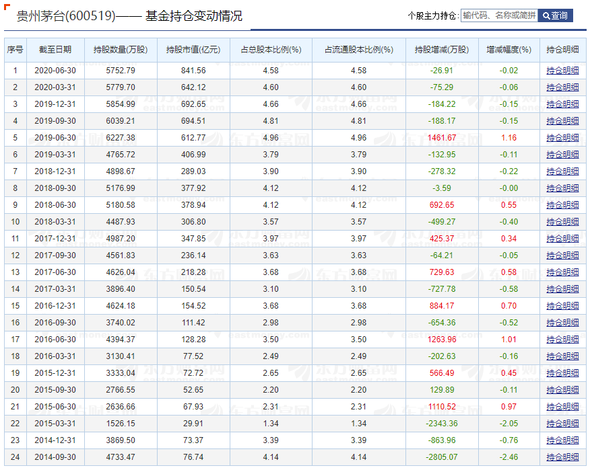Open 持仓明细 for 2019-12-31

coord(562,104)
